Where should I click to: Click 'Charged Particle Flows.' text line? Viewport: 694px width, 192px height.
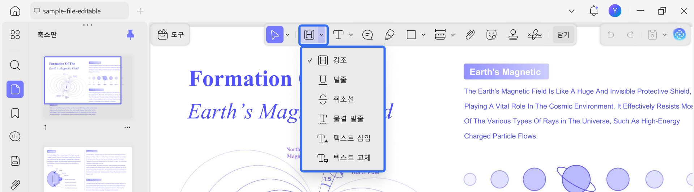501,136
